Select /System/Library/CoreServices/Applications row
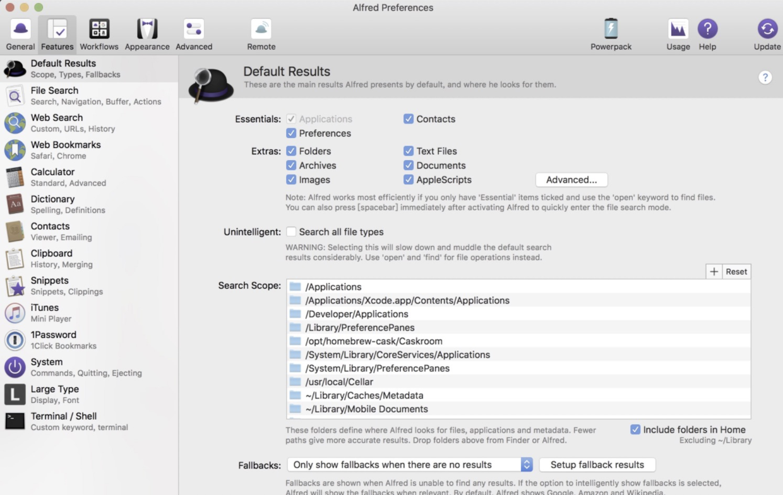 coord(518,354)
